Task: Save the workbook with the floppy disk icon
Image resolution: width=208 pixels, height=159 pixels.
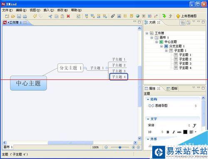Action: 19,16
